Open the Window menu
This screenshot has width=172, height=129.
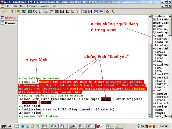coord(45,6)
